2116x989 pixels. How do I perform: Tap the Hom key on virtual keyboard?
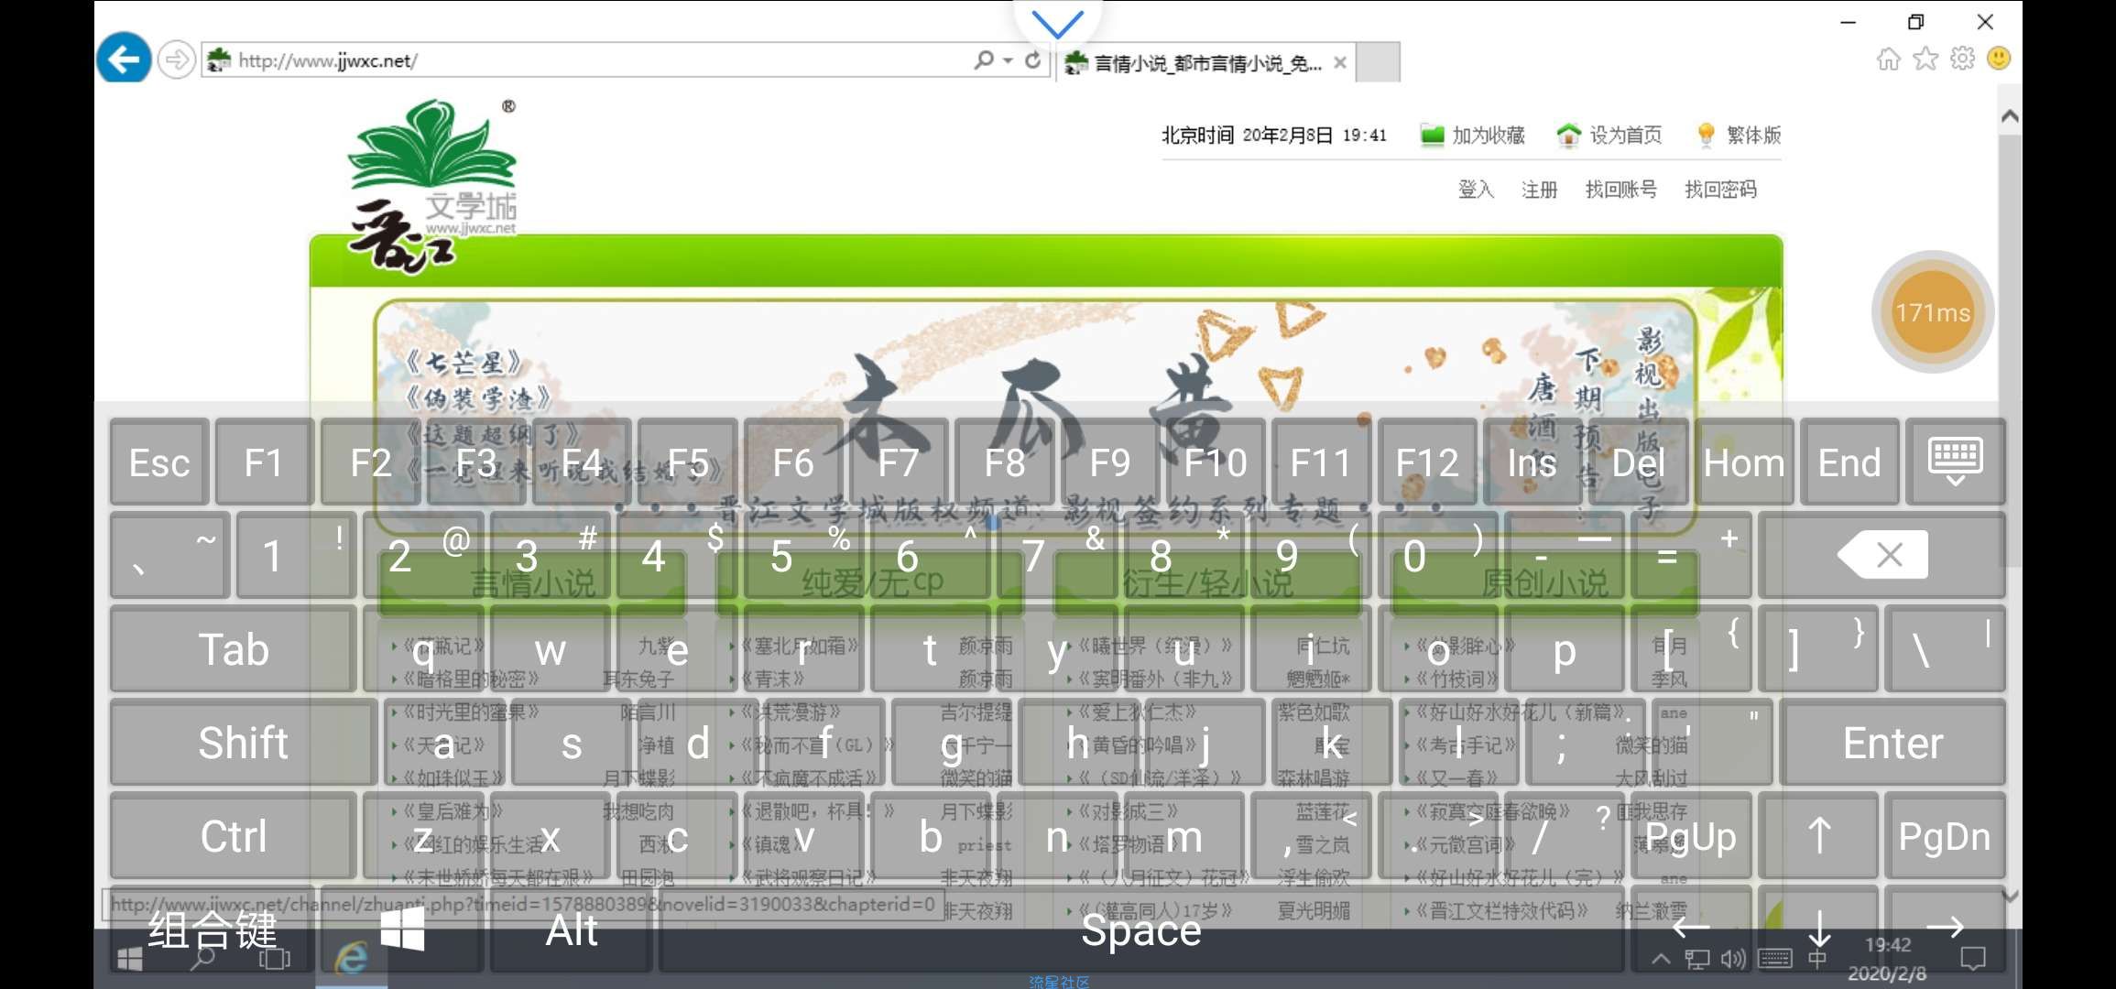1744,462
